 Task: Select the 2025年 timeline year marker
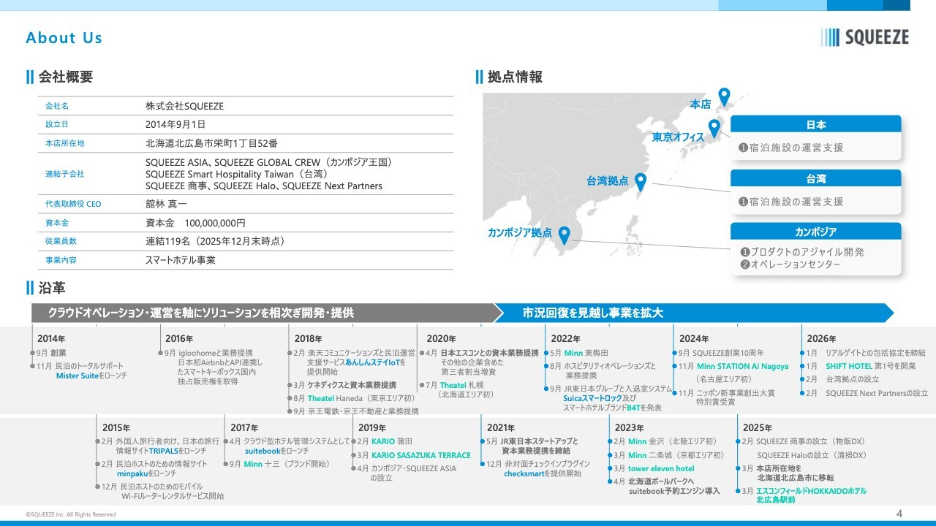click(x=757, y=427)
